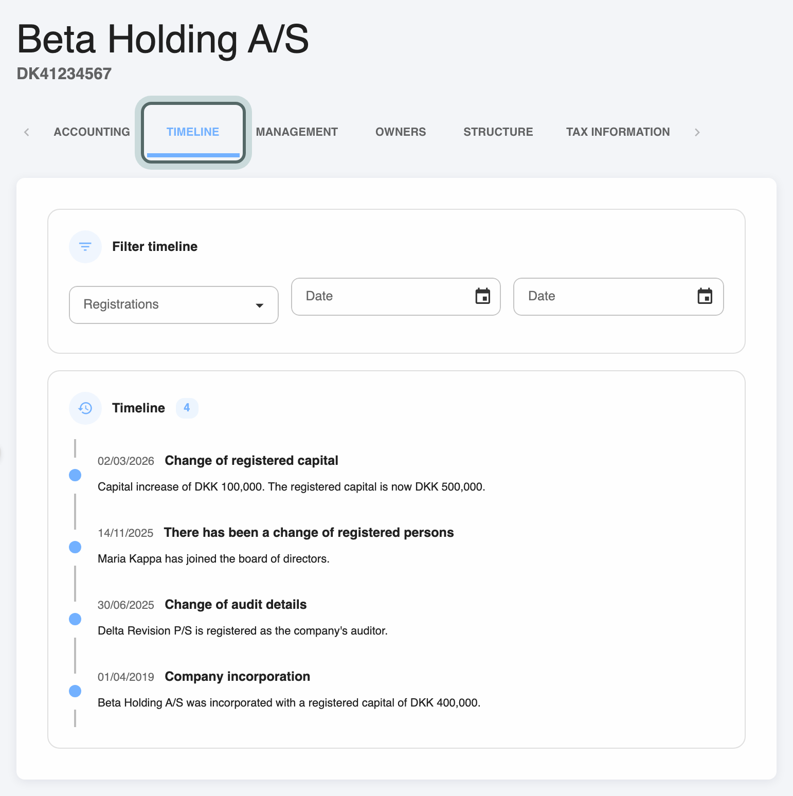Click the date 30/06/2025
The image size is (793, 796).
coord(126,605)
